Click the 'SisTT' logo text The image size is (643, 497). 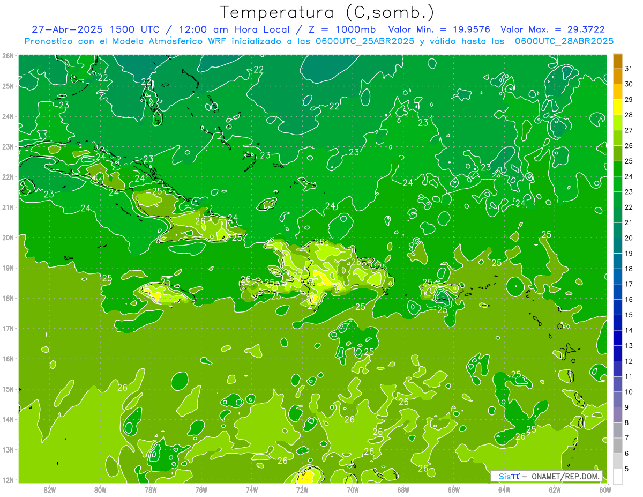click(x=509, y=477)
